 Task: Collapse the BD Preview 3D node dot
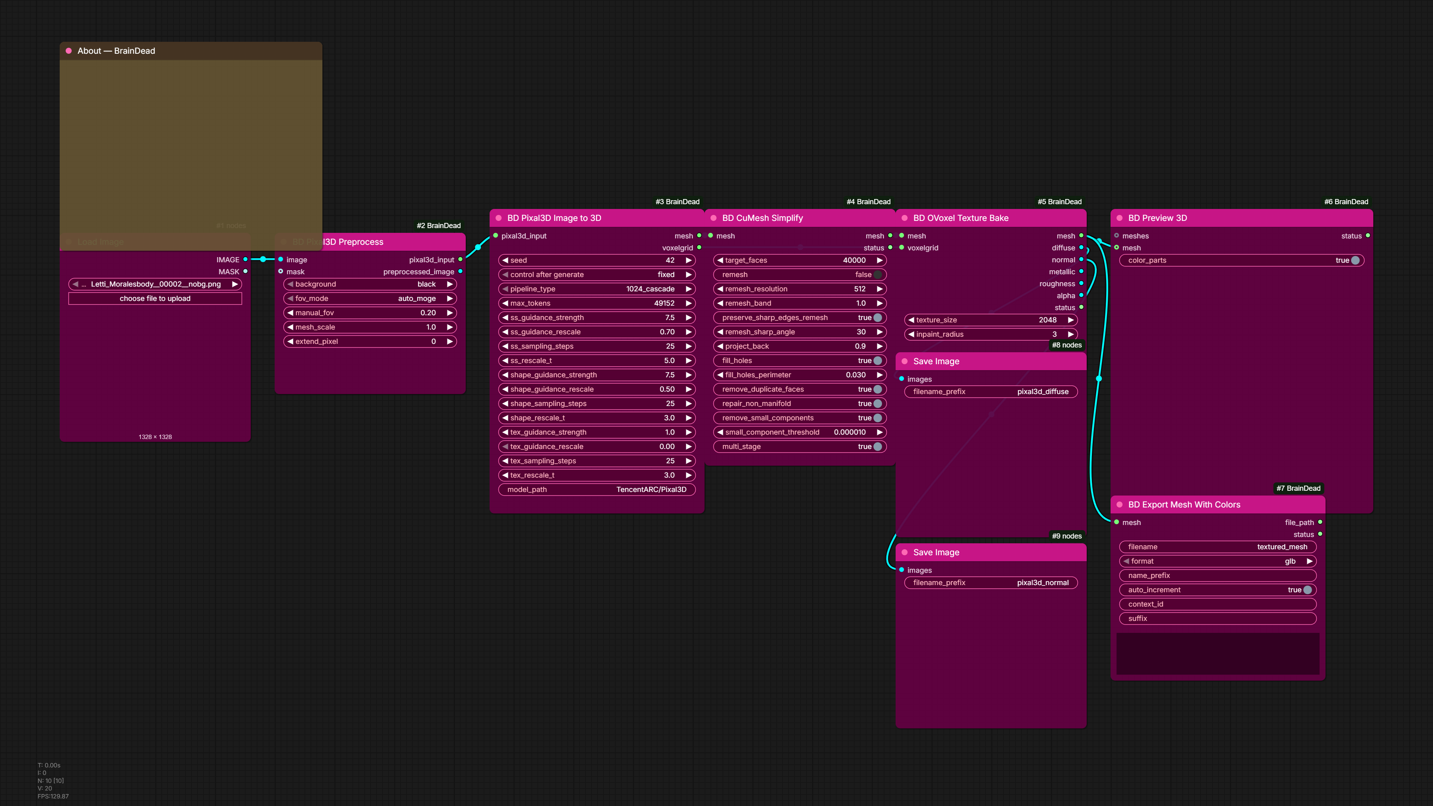pyautogui.click(x=1119, y=218)
